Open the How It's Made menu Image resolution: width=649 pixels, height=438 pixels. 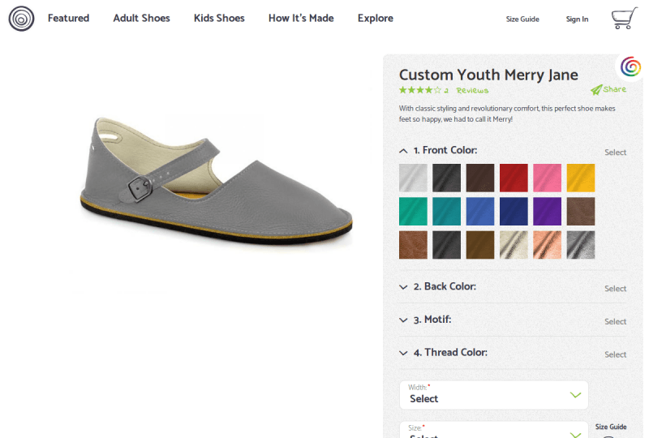point(301,18)
